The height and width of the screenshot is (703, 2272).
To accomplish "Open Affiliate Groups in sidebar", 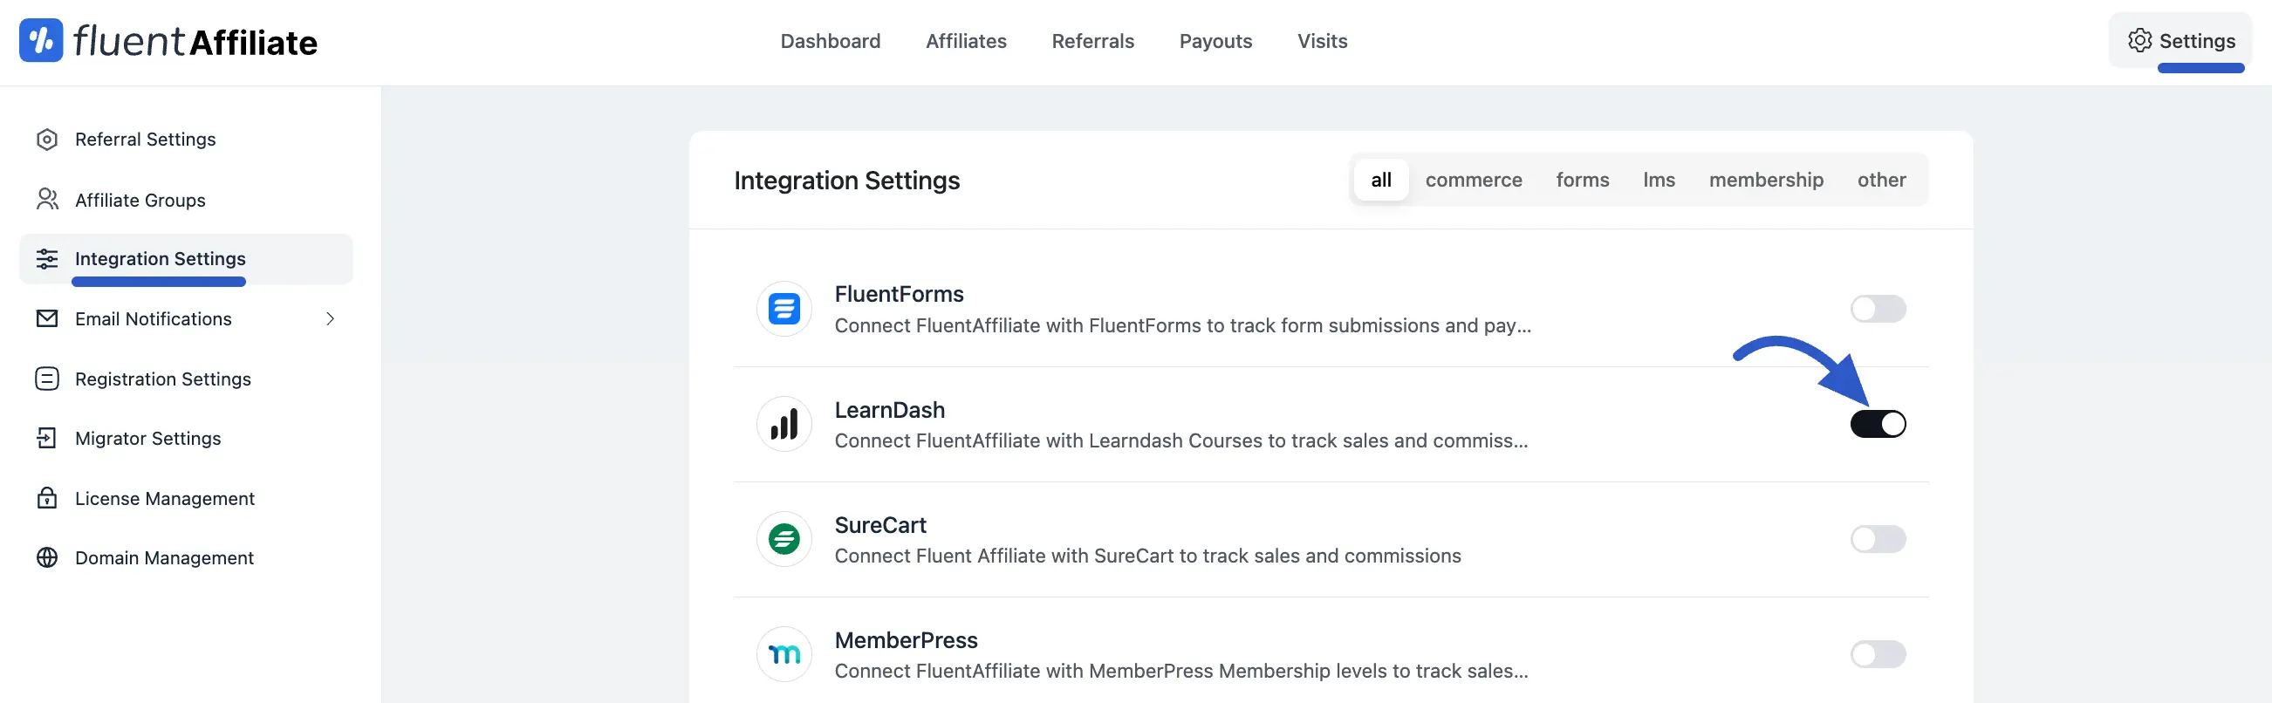I will click(186, 200).
